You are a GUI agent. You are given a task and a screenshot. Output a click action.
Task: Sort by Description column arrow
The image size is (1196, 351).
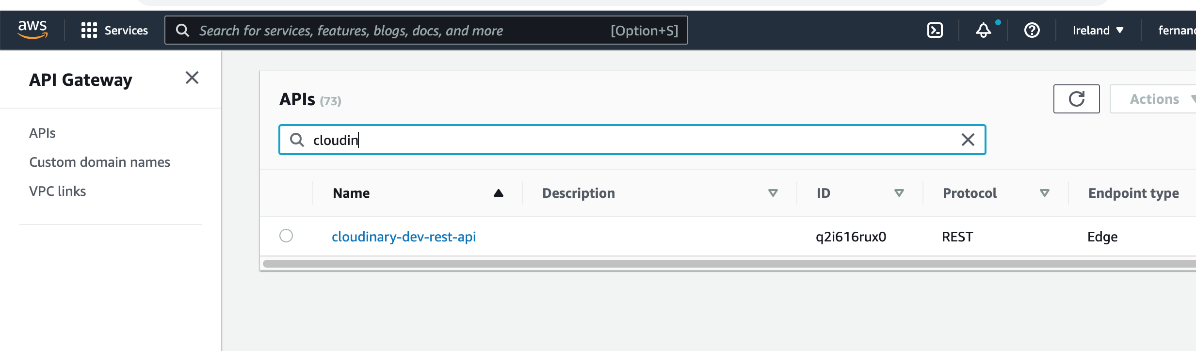[x=773, y=193]
